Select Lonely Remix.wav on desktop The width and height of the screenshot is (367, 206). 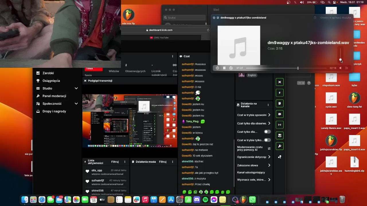(x=331, y=122)
